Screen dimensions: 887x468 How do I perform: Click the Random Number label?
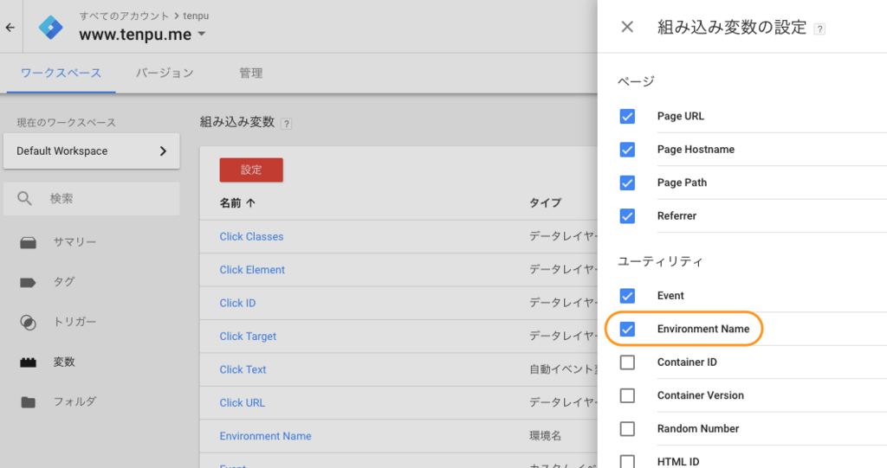[698, 429]
